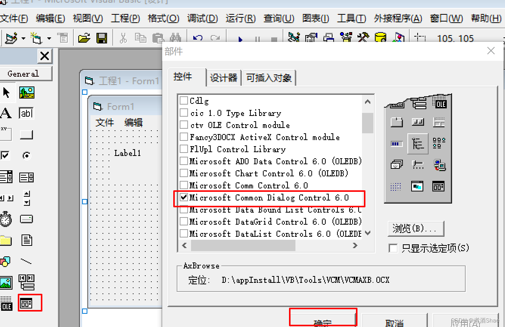Open the Project Explorer toolbar icon
Viewport: 505px width, 327px height.
294,38
